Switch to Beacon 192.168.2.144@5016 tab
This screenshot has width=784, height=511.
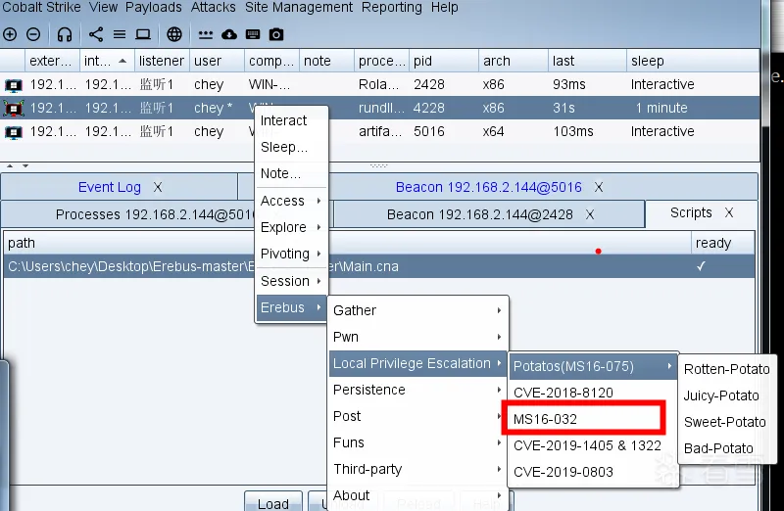point(488,187)
